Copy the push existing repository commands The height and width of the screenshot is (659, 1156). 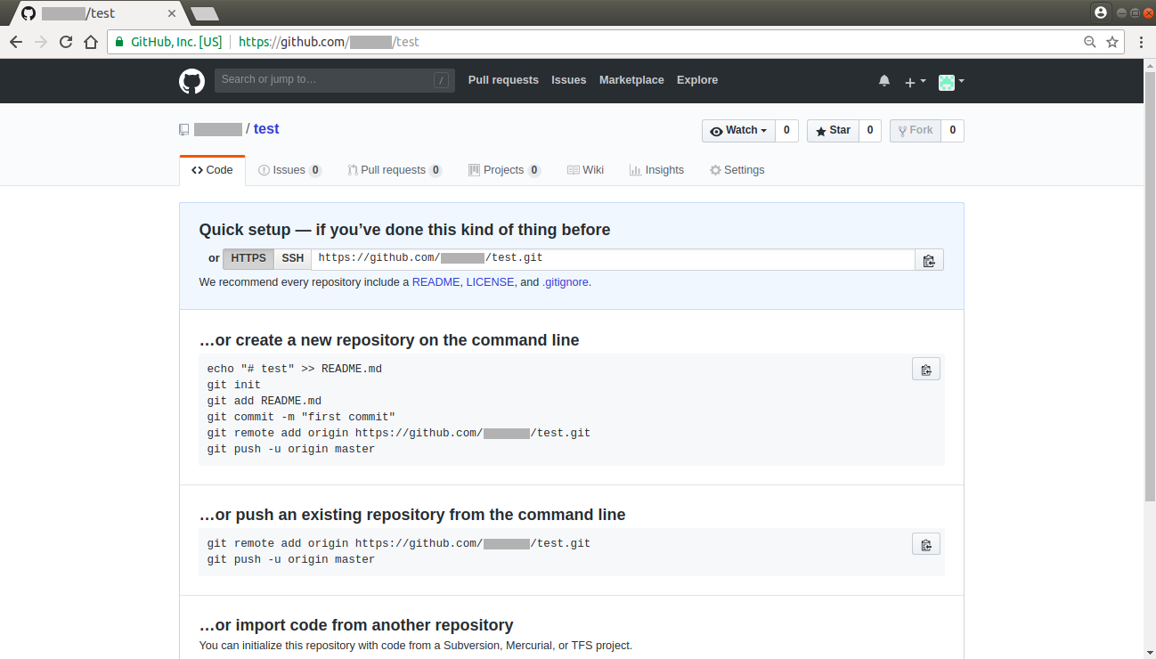pyautogui.click(x=926, y=543)
